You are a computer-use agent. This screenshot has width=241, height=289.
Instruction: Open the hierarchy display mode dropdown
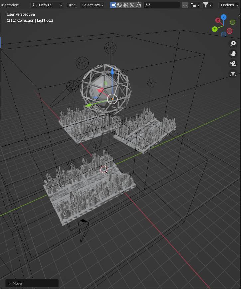195,5
